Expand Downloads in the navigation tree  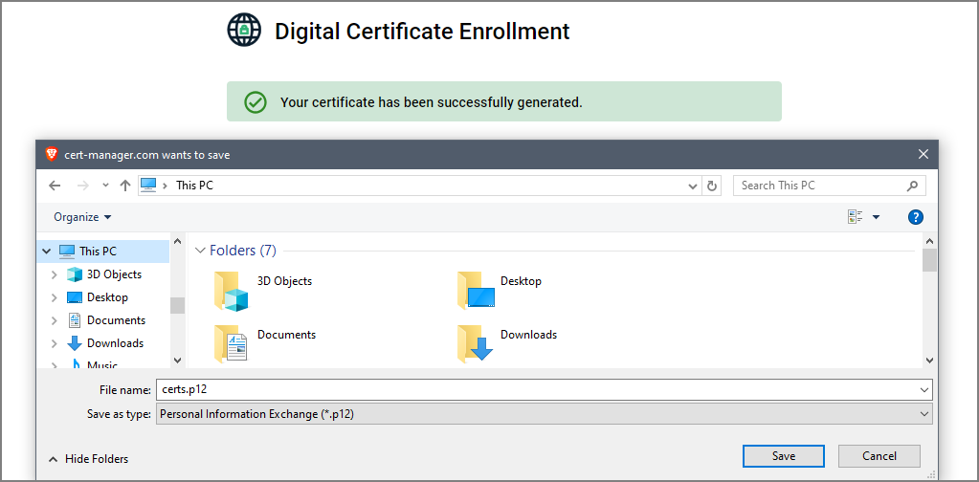pyautogui.click(x=55, y=343)
